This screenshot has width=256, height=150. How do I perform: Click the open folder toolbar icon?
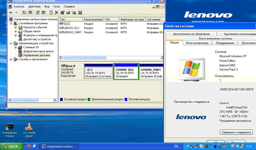pos(68,12)
